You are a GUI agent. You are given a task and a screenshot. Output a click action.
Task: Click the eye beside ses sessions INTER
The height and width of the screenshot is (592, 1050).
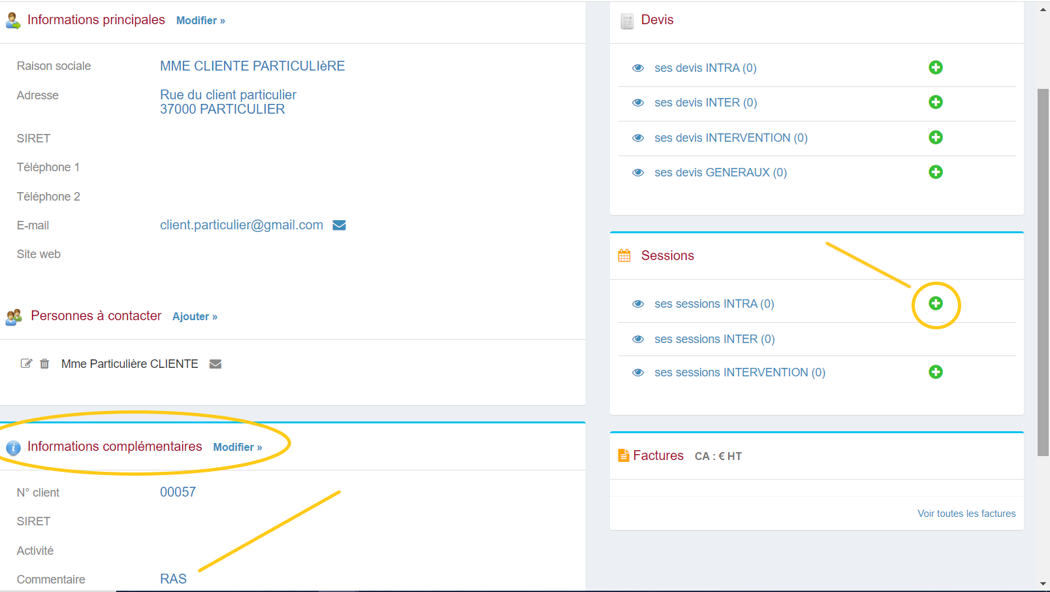[638, 339]
